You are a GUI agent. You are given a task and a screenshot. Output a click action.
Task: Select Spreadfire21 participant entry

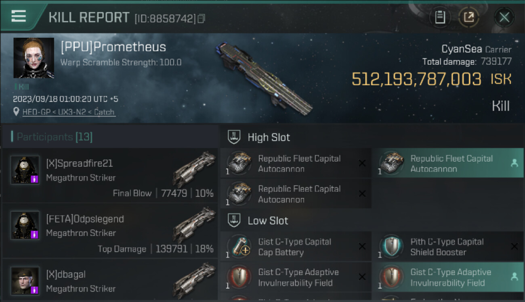110,176
